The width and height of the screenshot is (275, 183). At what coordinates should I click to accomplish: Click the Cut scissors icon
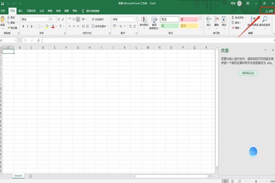click(8, 17)
